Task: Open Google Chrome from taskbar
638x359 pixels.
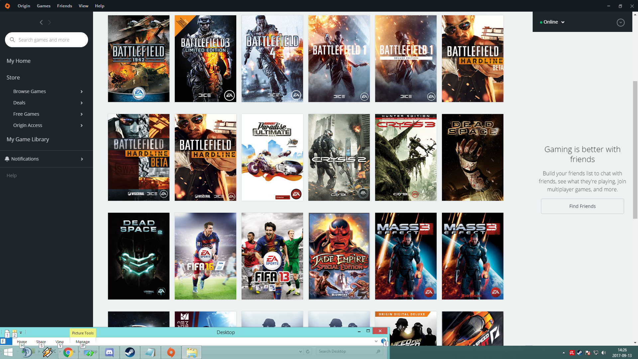Action: (68, 352)
